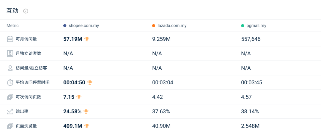Screen dimensions: 321x132
Task: Click the trophy icon next to 409.1M
Action: coord(87,126)
